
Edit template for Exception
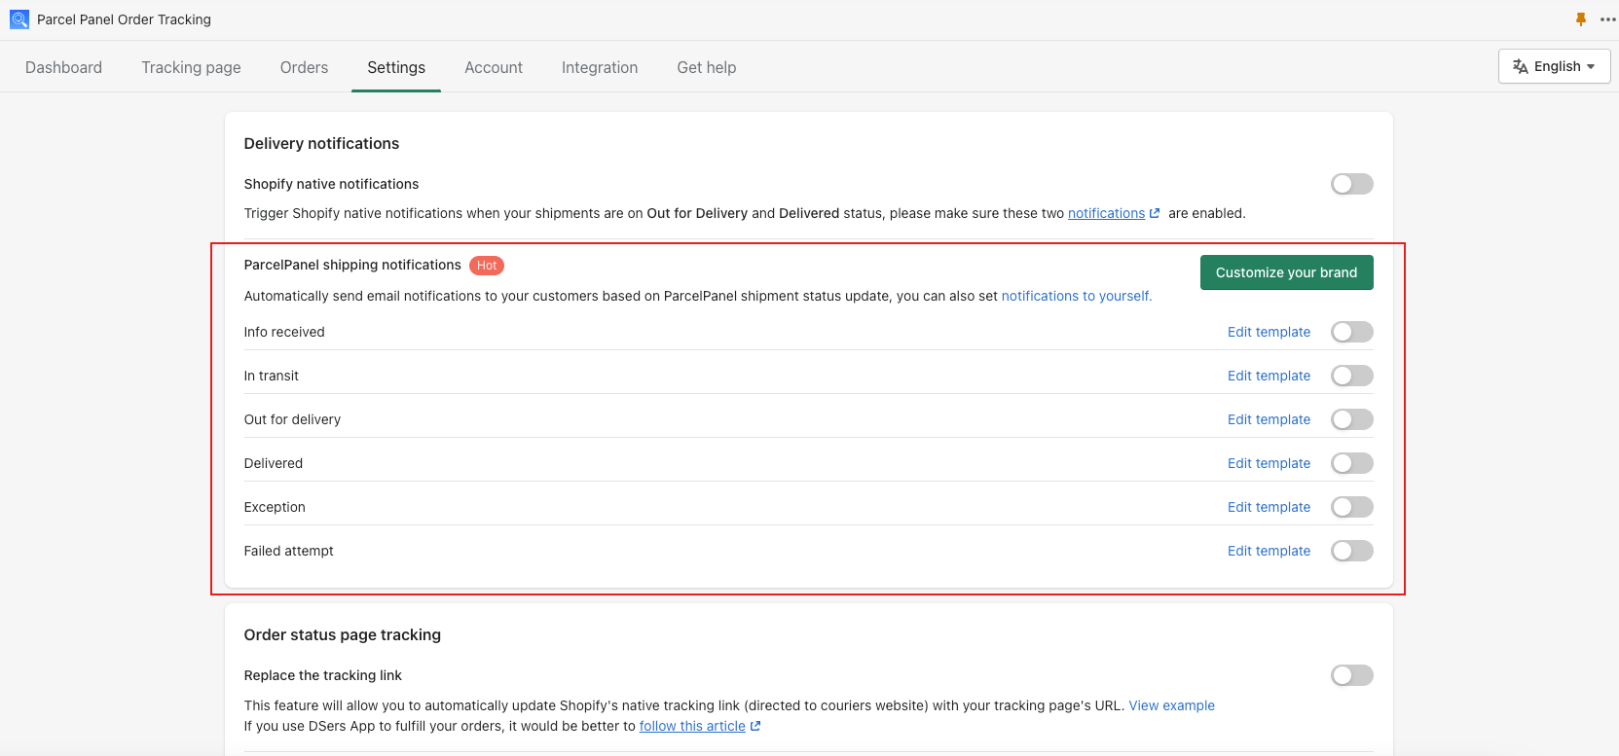[x=1269, y=507]
